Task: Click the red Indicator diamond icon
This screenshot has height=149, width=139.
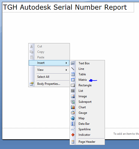Action: point(73,135)
